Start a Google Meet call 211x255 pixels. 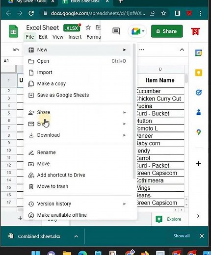137,31
